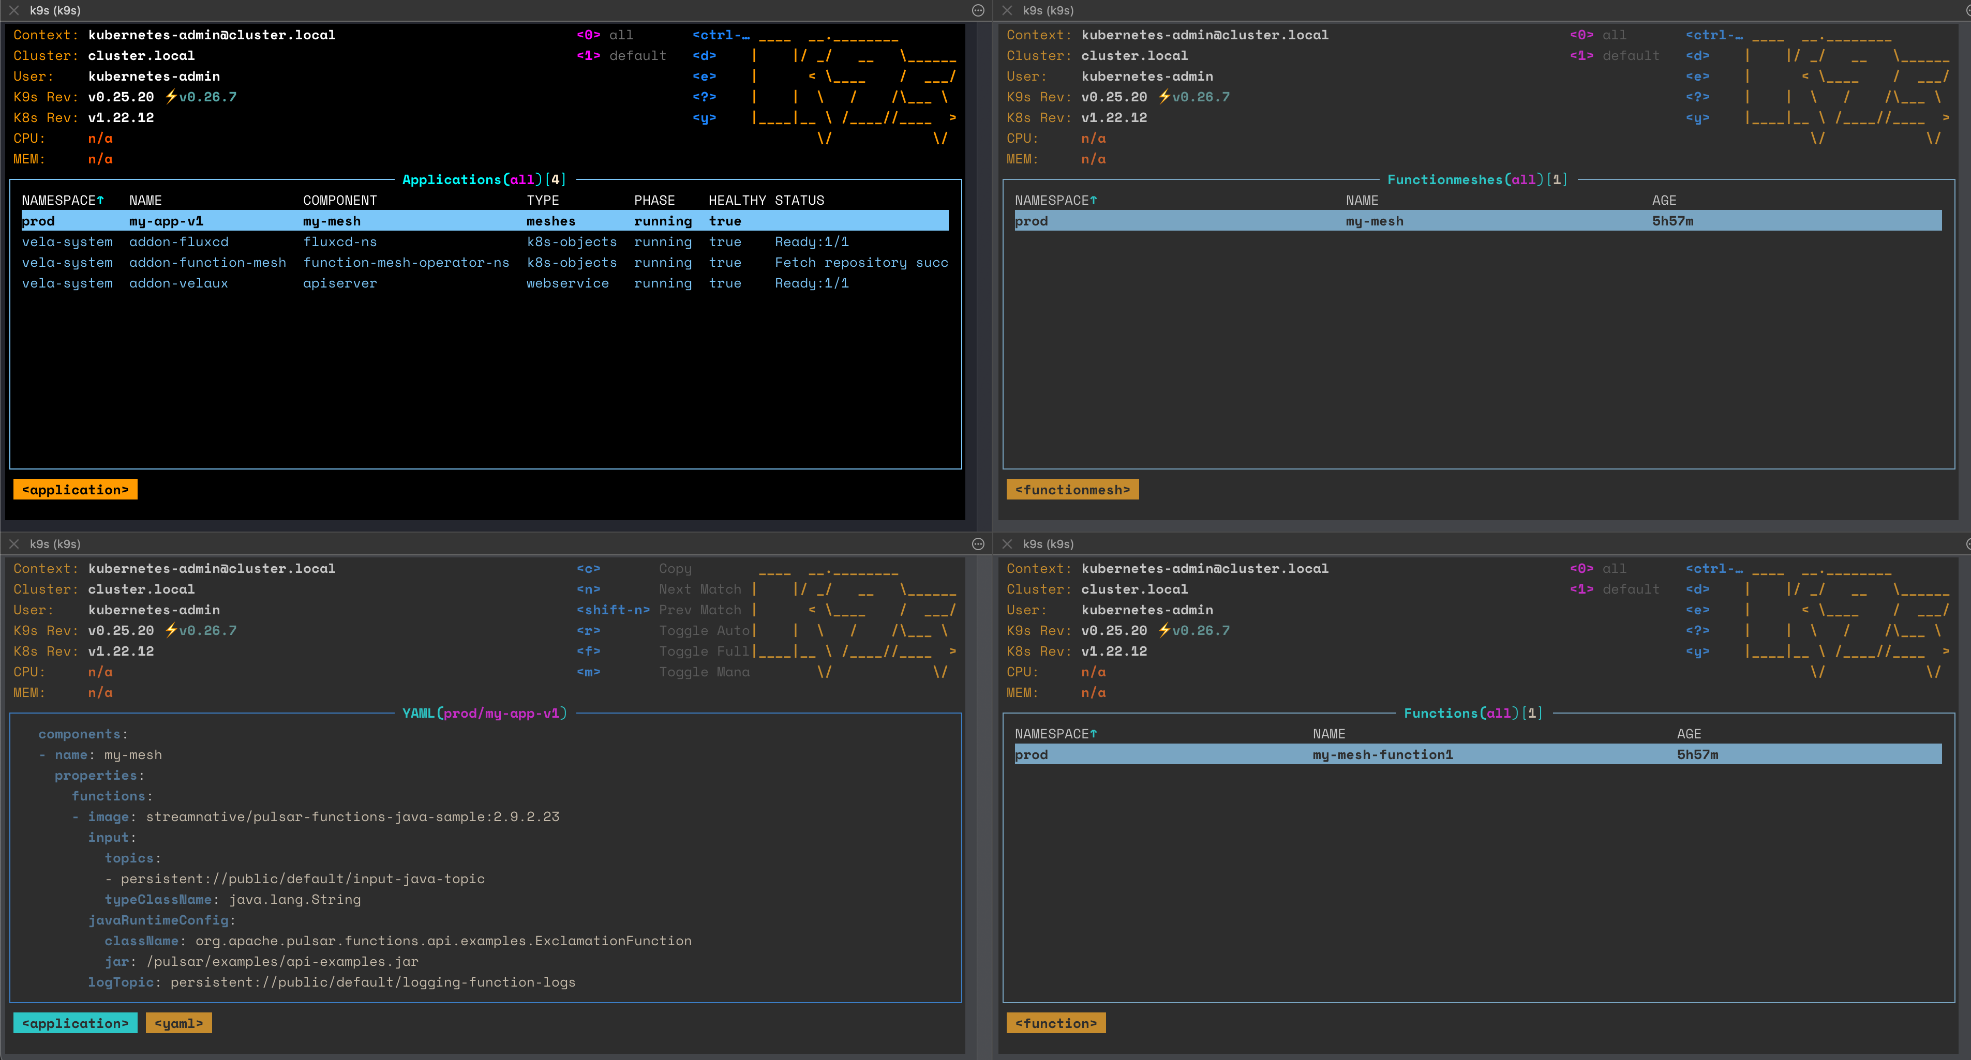Click the top-left pane's options circle icon
Screen dimensions: 1971x1060
(x=978, y=10)
